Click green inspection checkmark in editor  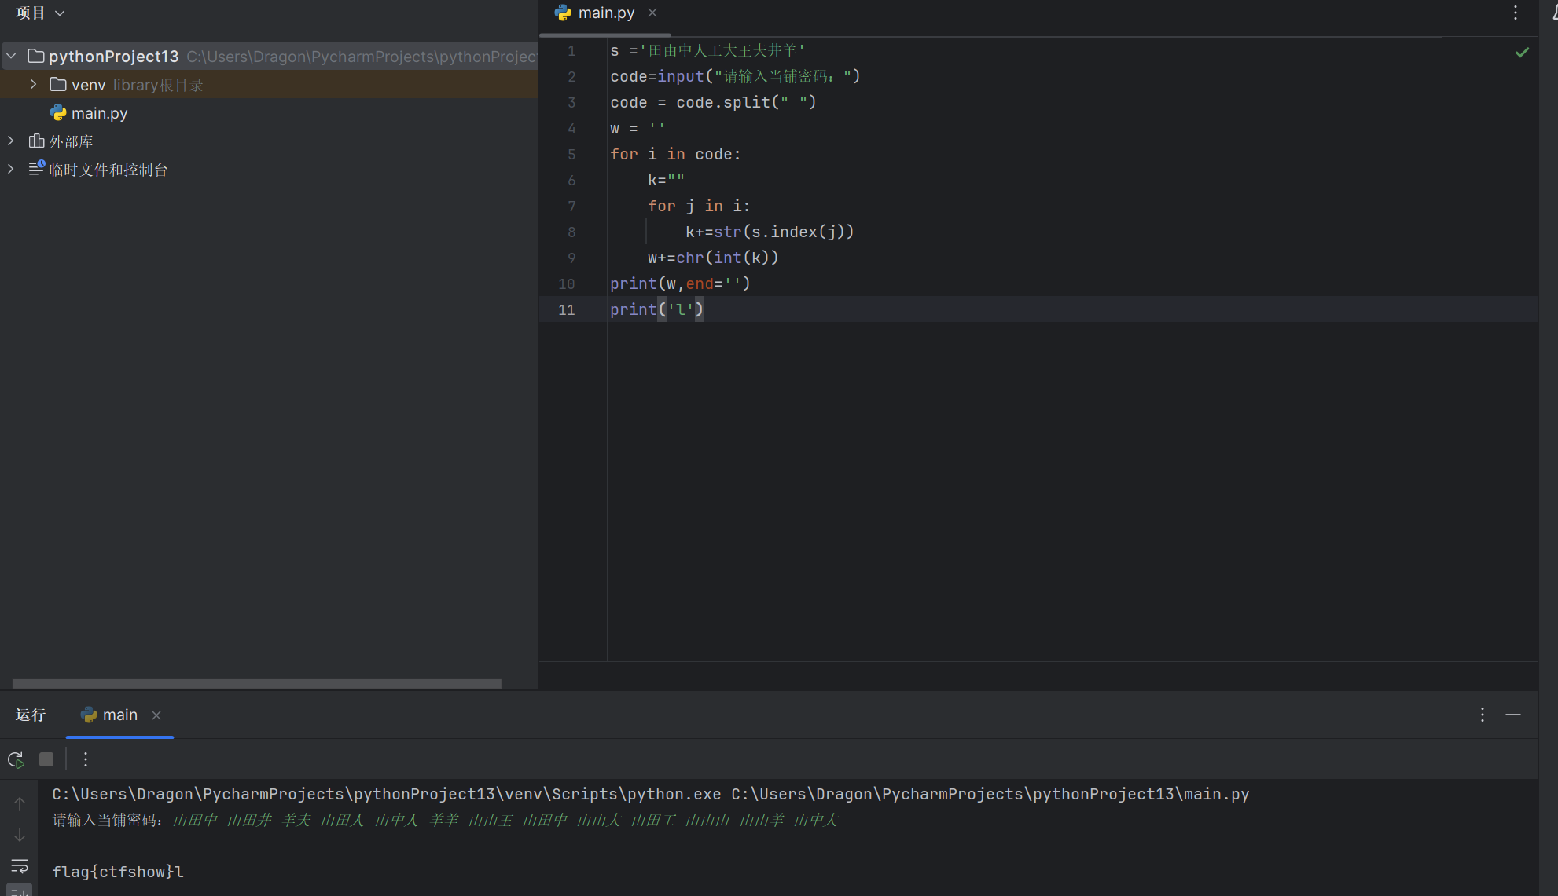(1522, 53)
